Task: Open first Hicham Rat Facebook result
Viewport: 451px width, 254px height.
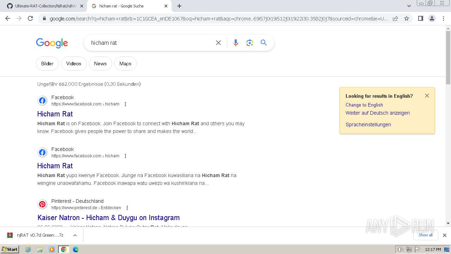Action: click(55, 114)
